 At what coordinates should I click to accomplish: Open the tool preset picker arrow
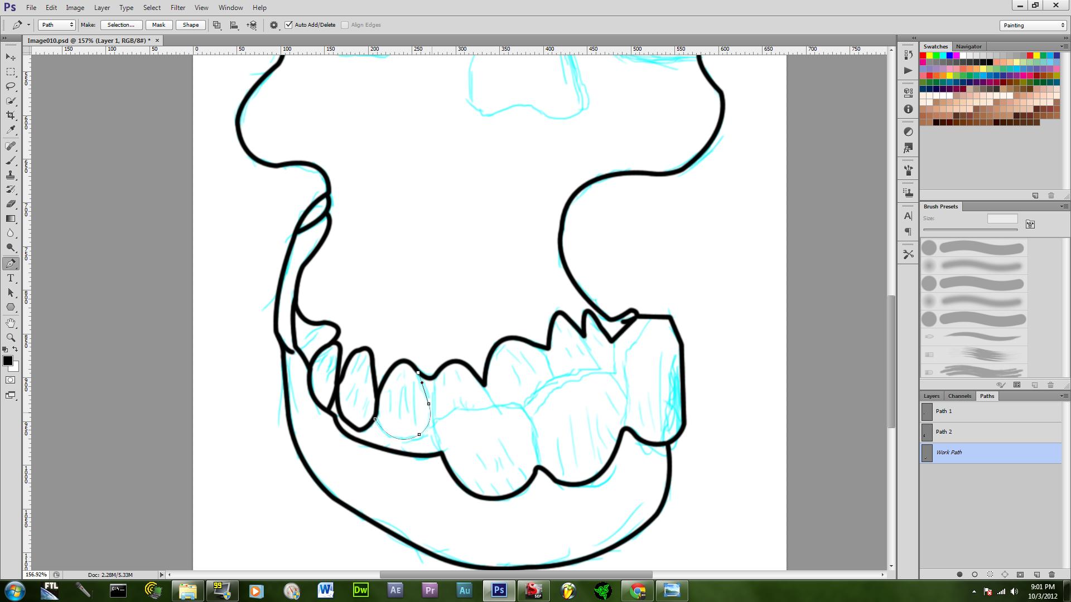[x=28, y=25]
